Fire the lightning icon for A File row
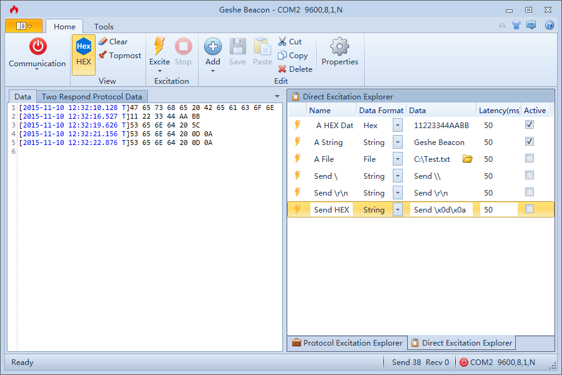 tap(297, 159)
